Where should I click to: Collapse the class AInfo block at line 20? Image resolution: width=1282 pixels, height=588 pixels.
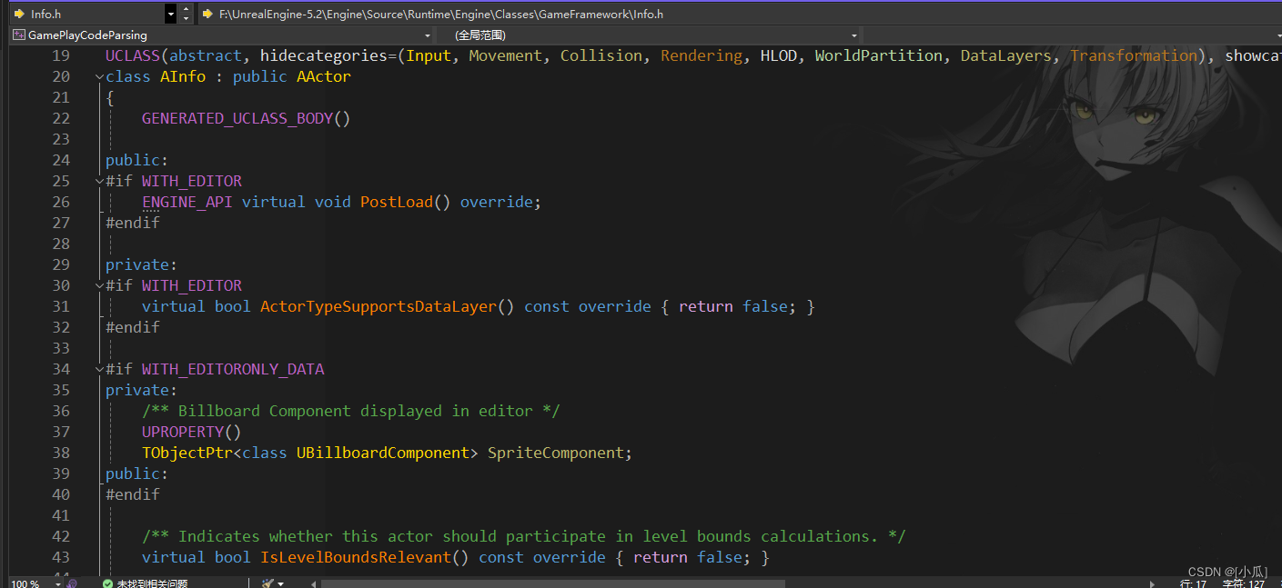point(99,77)
